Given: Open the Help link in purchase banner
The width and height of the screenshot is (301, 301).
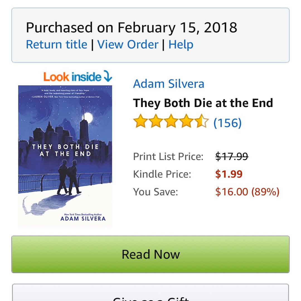Looking at the screenshot, I should point(181,45).
